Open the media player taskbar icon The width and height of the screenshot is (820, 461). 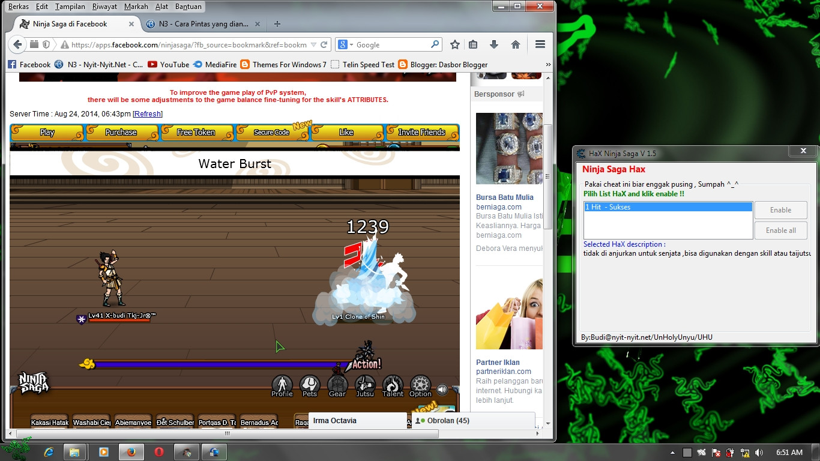tap(103, 452)
